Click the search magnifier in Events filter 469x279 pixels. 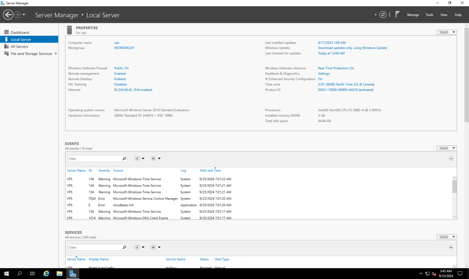tap(124, 159)
